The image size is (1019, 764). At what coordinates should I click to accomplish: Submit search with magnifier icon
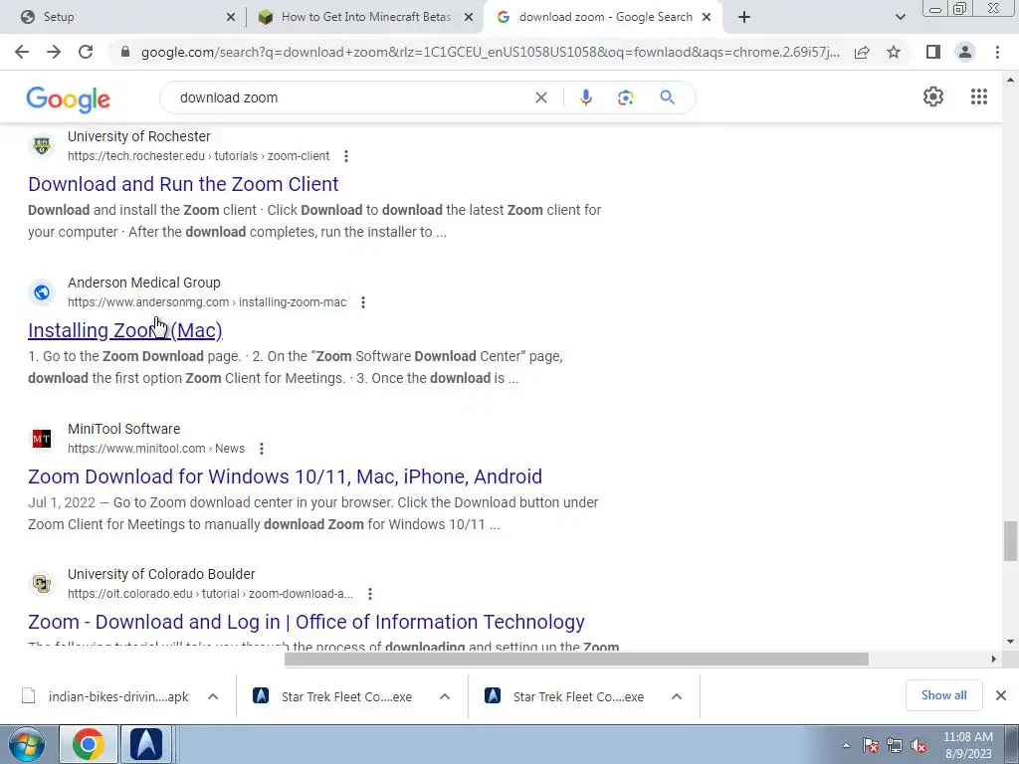pyautogui.click(x=667, y=97)
